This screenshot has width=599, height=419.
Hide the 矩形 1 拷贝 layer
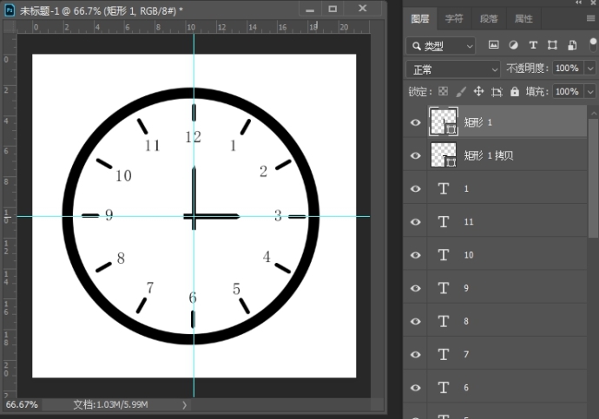pyautogui.click(x=416, y=155)
